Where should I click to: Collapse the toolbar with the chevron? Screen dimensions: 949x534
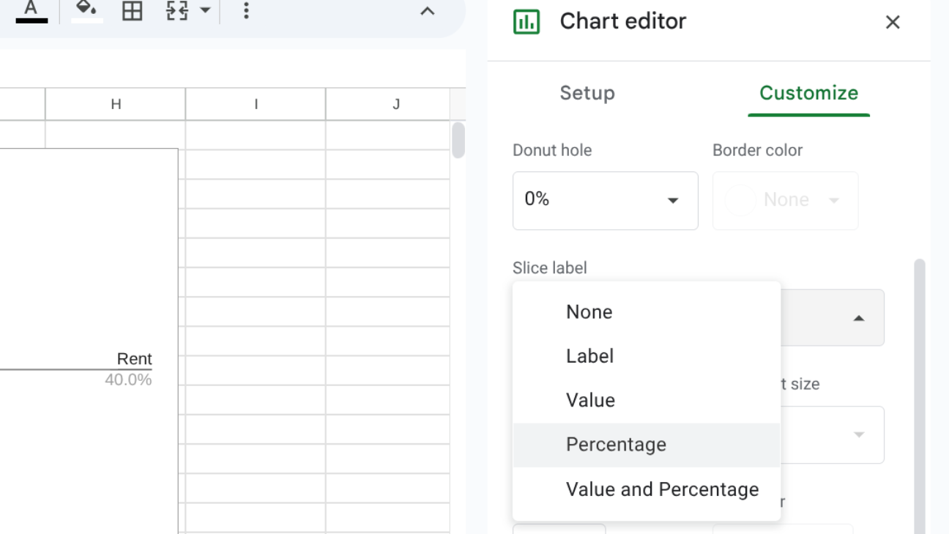(427, 12)
